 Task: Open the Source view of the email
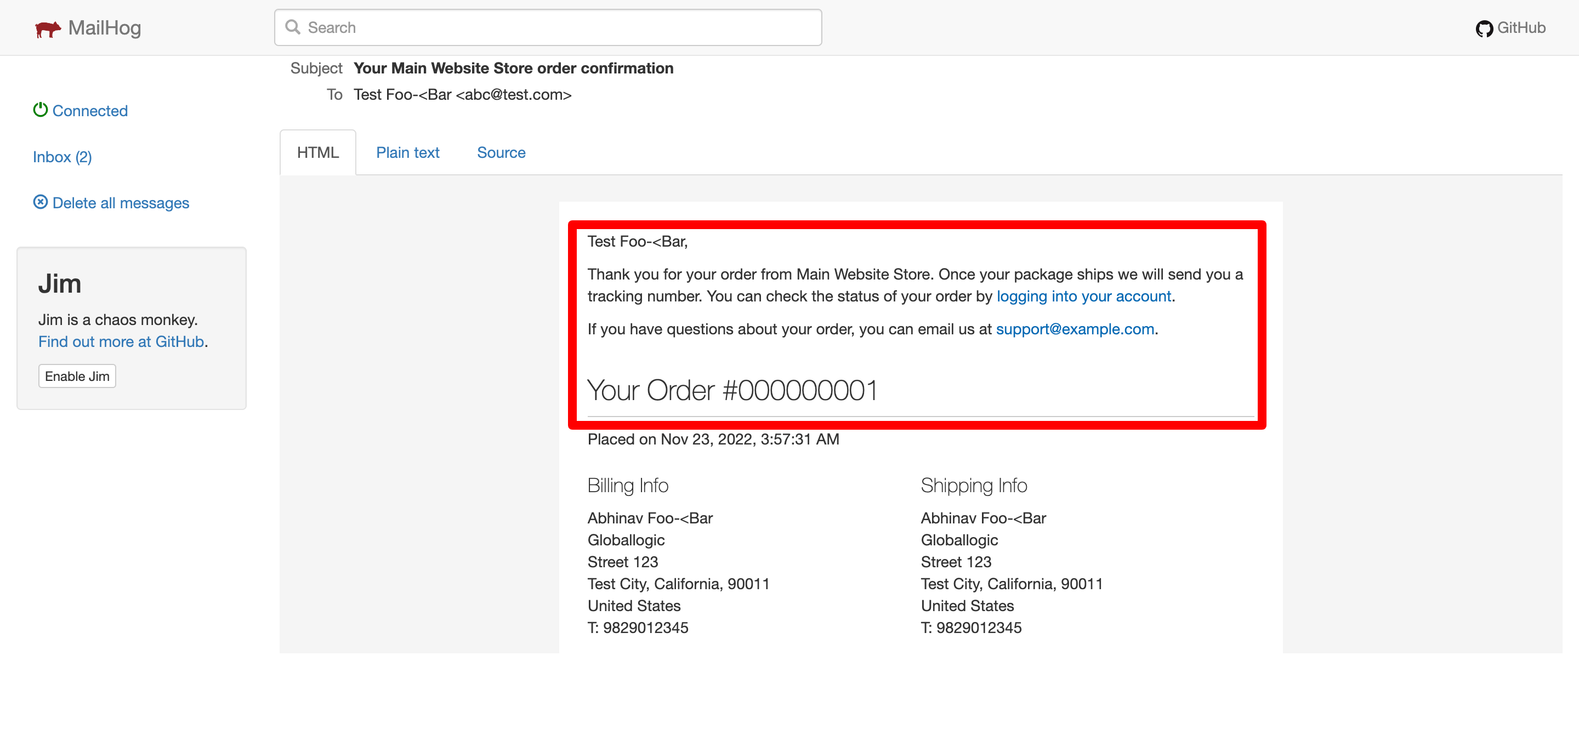[501, 152]
